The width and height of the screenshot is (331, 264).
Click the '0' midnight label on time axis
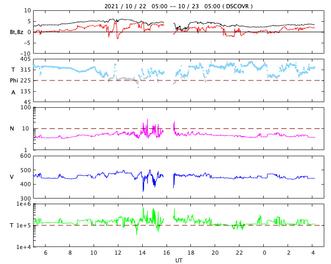coord(264,253)
